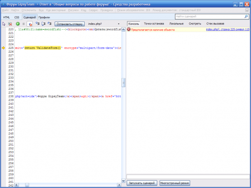
Task: Open Смотреть tab
Action: [195, 24]
